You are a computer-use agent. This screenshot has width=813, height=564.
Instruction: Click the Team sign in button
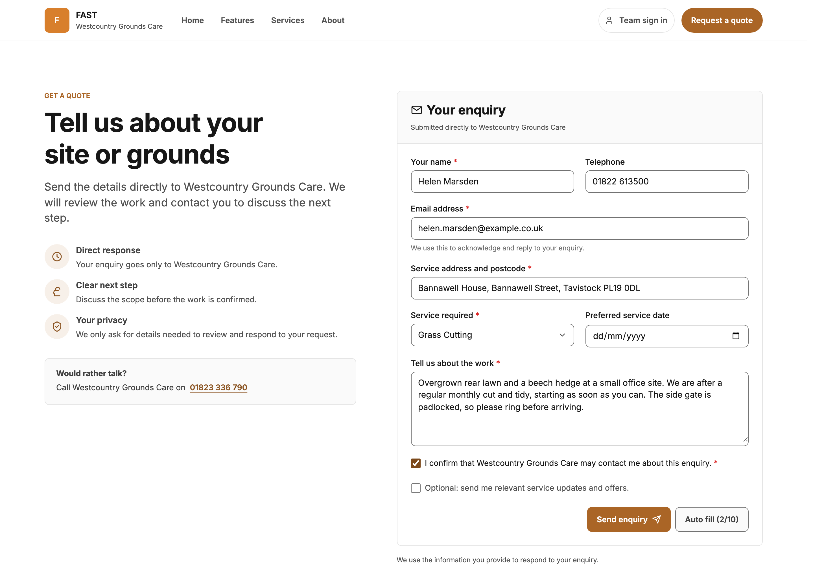pyautogui.click(x=636, y=21)
